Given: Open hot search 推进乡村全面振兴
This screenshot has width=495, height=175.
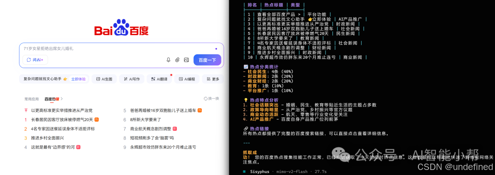Looking at the screenshot, I should tap(47, 138).
